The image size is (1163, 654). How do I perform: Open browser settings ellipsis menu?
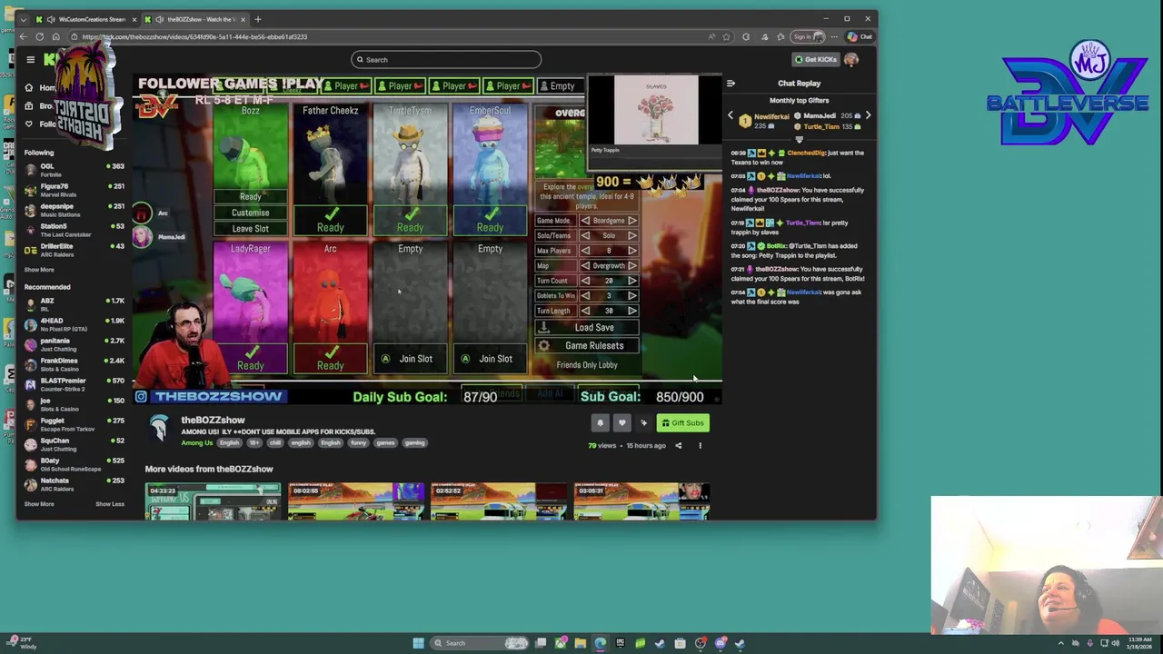[834, 37]
